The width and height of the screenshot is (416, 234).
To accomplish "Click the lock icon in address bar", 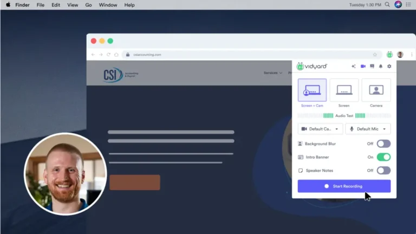I will (128, 55).
